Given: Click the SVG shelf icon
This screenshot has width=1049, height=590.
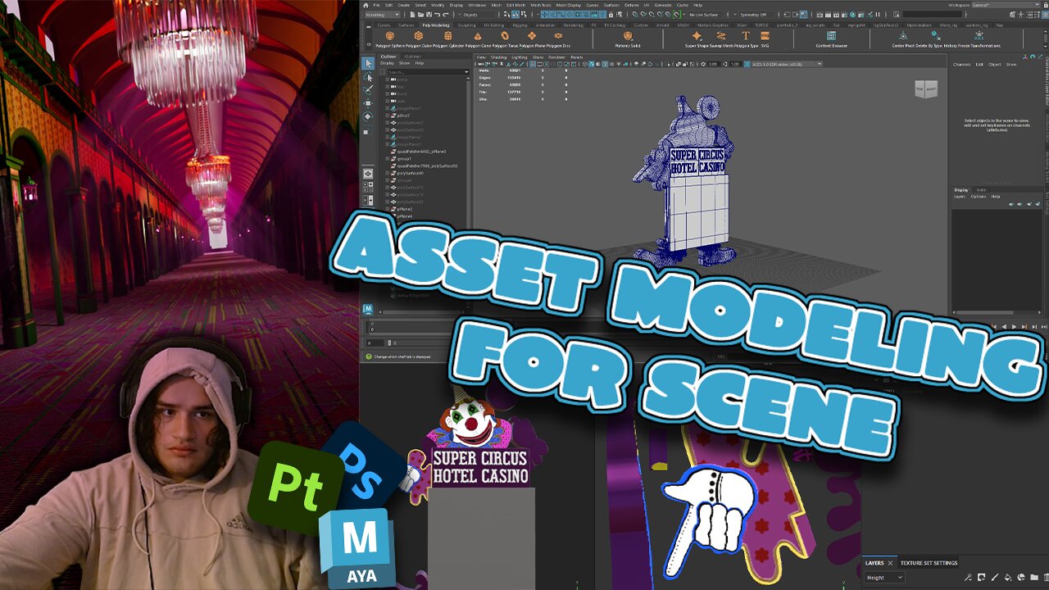Looking at the screenshot, I should [765, 35].
